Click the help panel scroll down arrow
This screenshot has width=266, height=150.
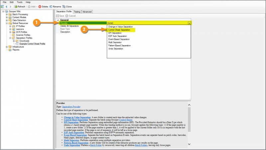click(189, 144)
